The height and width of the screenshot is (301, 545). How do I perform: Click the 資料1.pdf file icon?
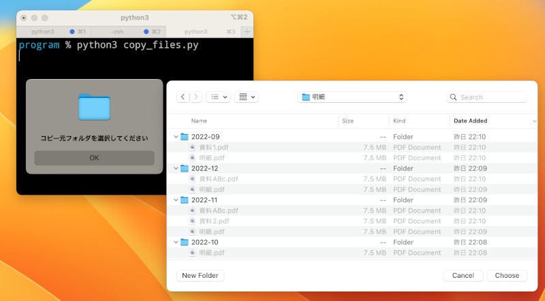click(x=193, y=147)
